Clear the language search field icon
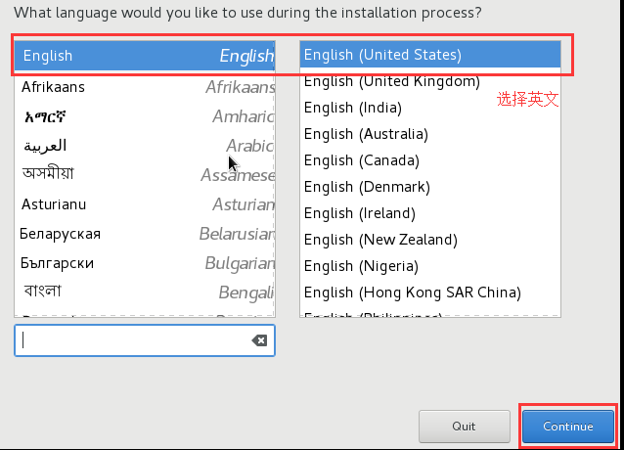The image size is (624, 450). tap(259, 340)
